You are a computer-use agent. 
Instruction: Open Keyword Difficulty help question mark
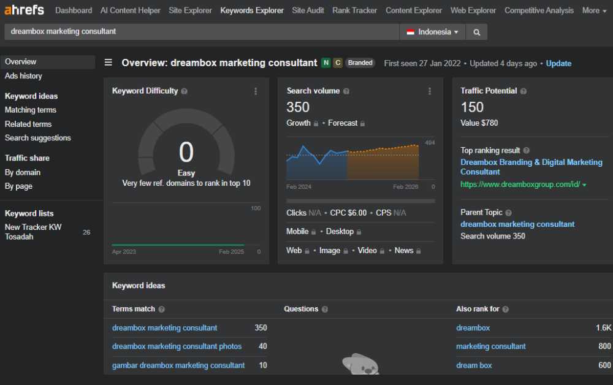(184, 91)
